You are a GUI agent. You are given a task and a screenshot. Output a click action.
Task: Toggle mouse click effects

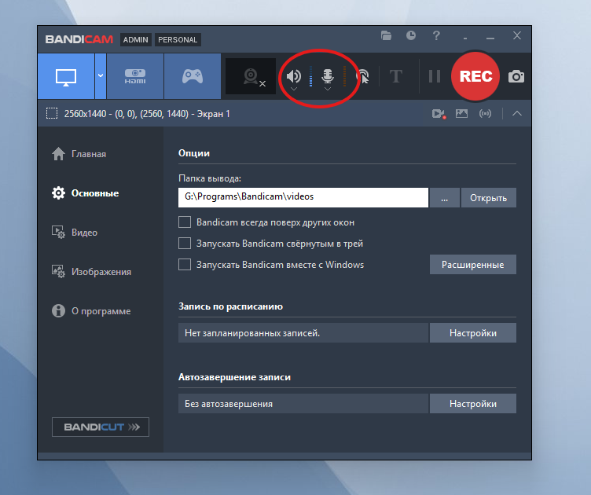click(362, 76)
